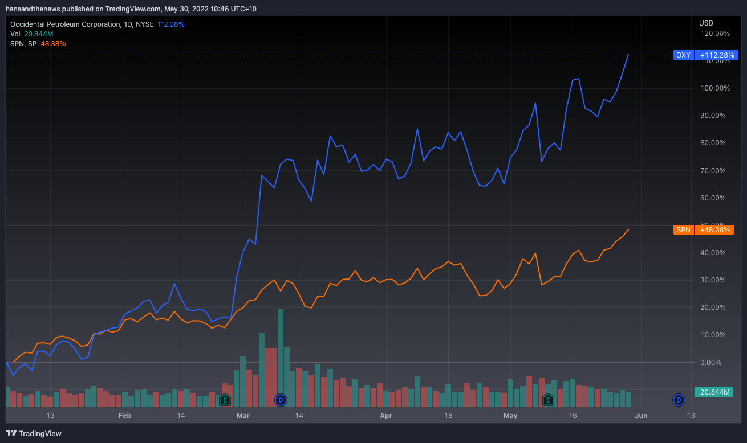This screenshot has height=443, width=747.
Task: Click the green 20.844M volume label
Action: click(x=713, y=392)
